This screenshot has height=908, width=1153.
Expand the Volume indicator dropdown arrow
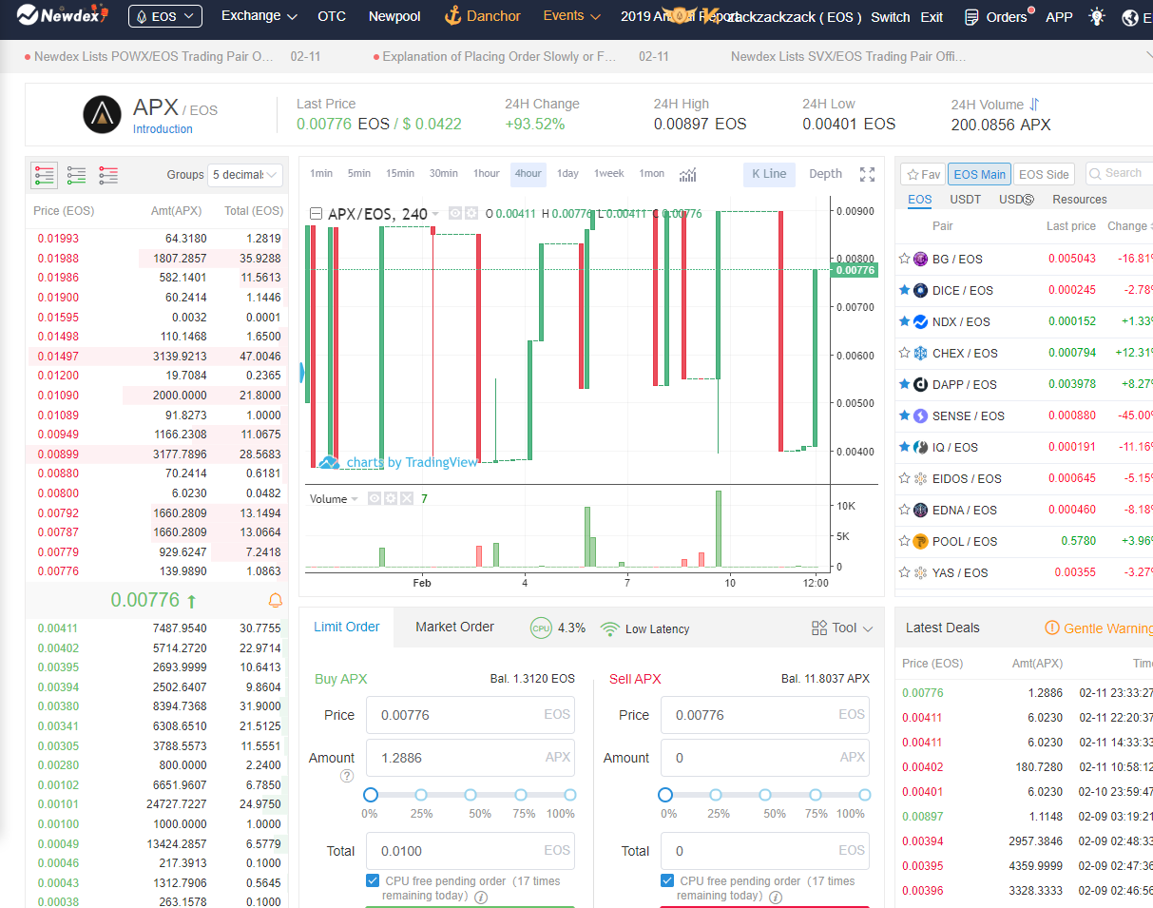[x=356, y=499]
